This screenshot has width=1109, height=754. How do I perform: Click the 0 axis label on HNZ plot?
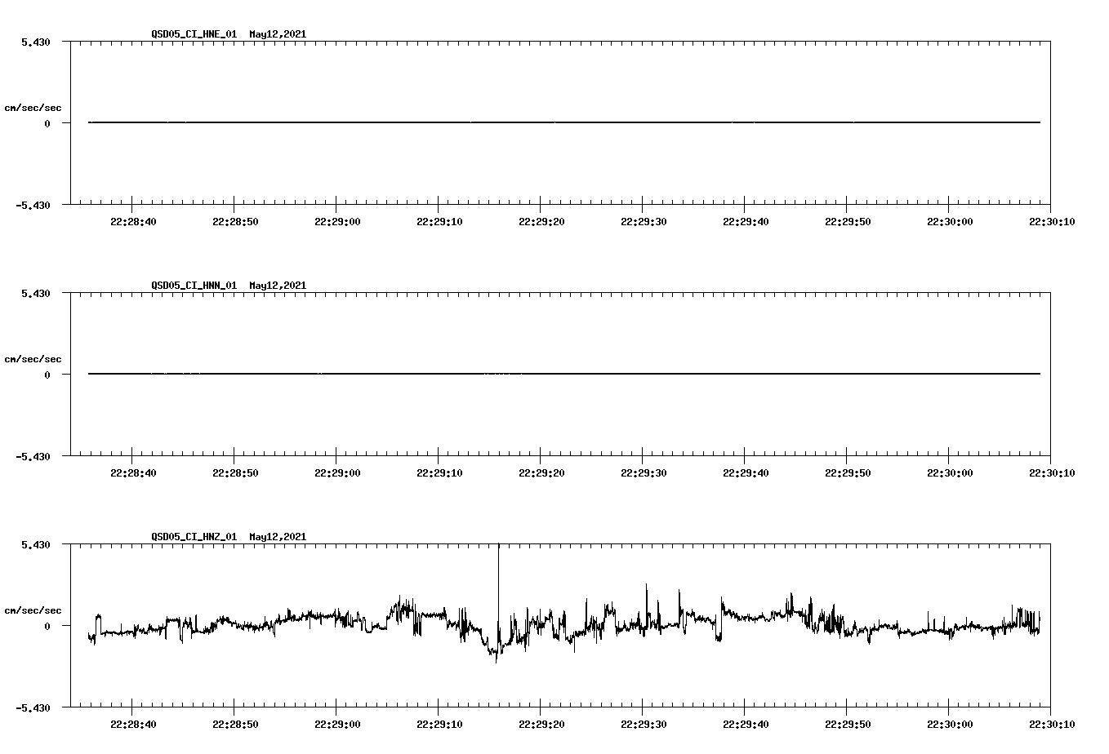47,626
